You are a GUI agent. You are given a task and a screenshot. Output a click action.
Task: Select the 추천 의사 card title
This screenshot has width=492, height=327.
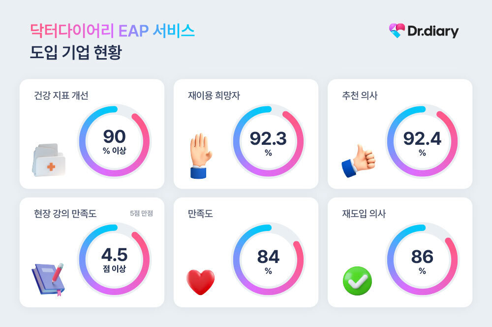(360, 96)
